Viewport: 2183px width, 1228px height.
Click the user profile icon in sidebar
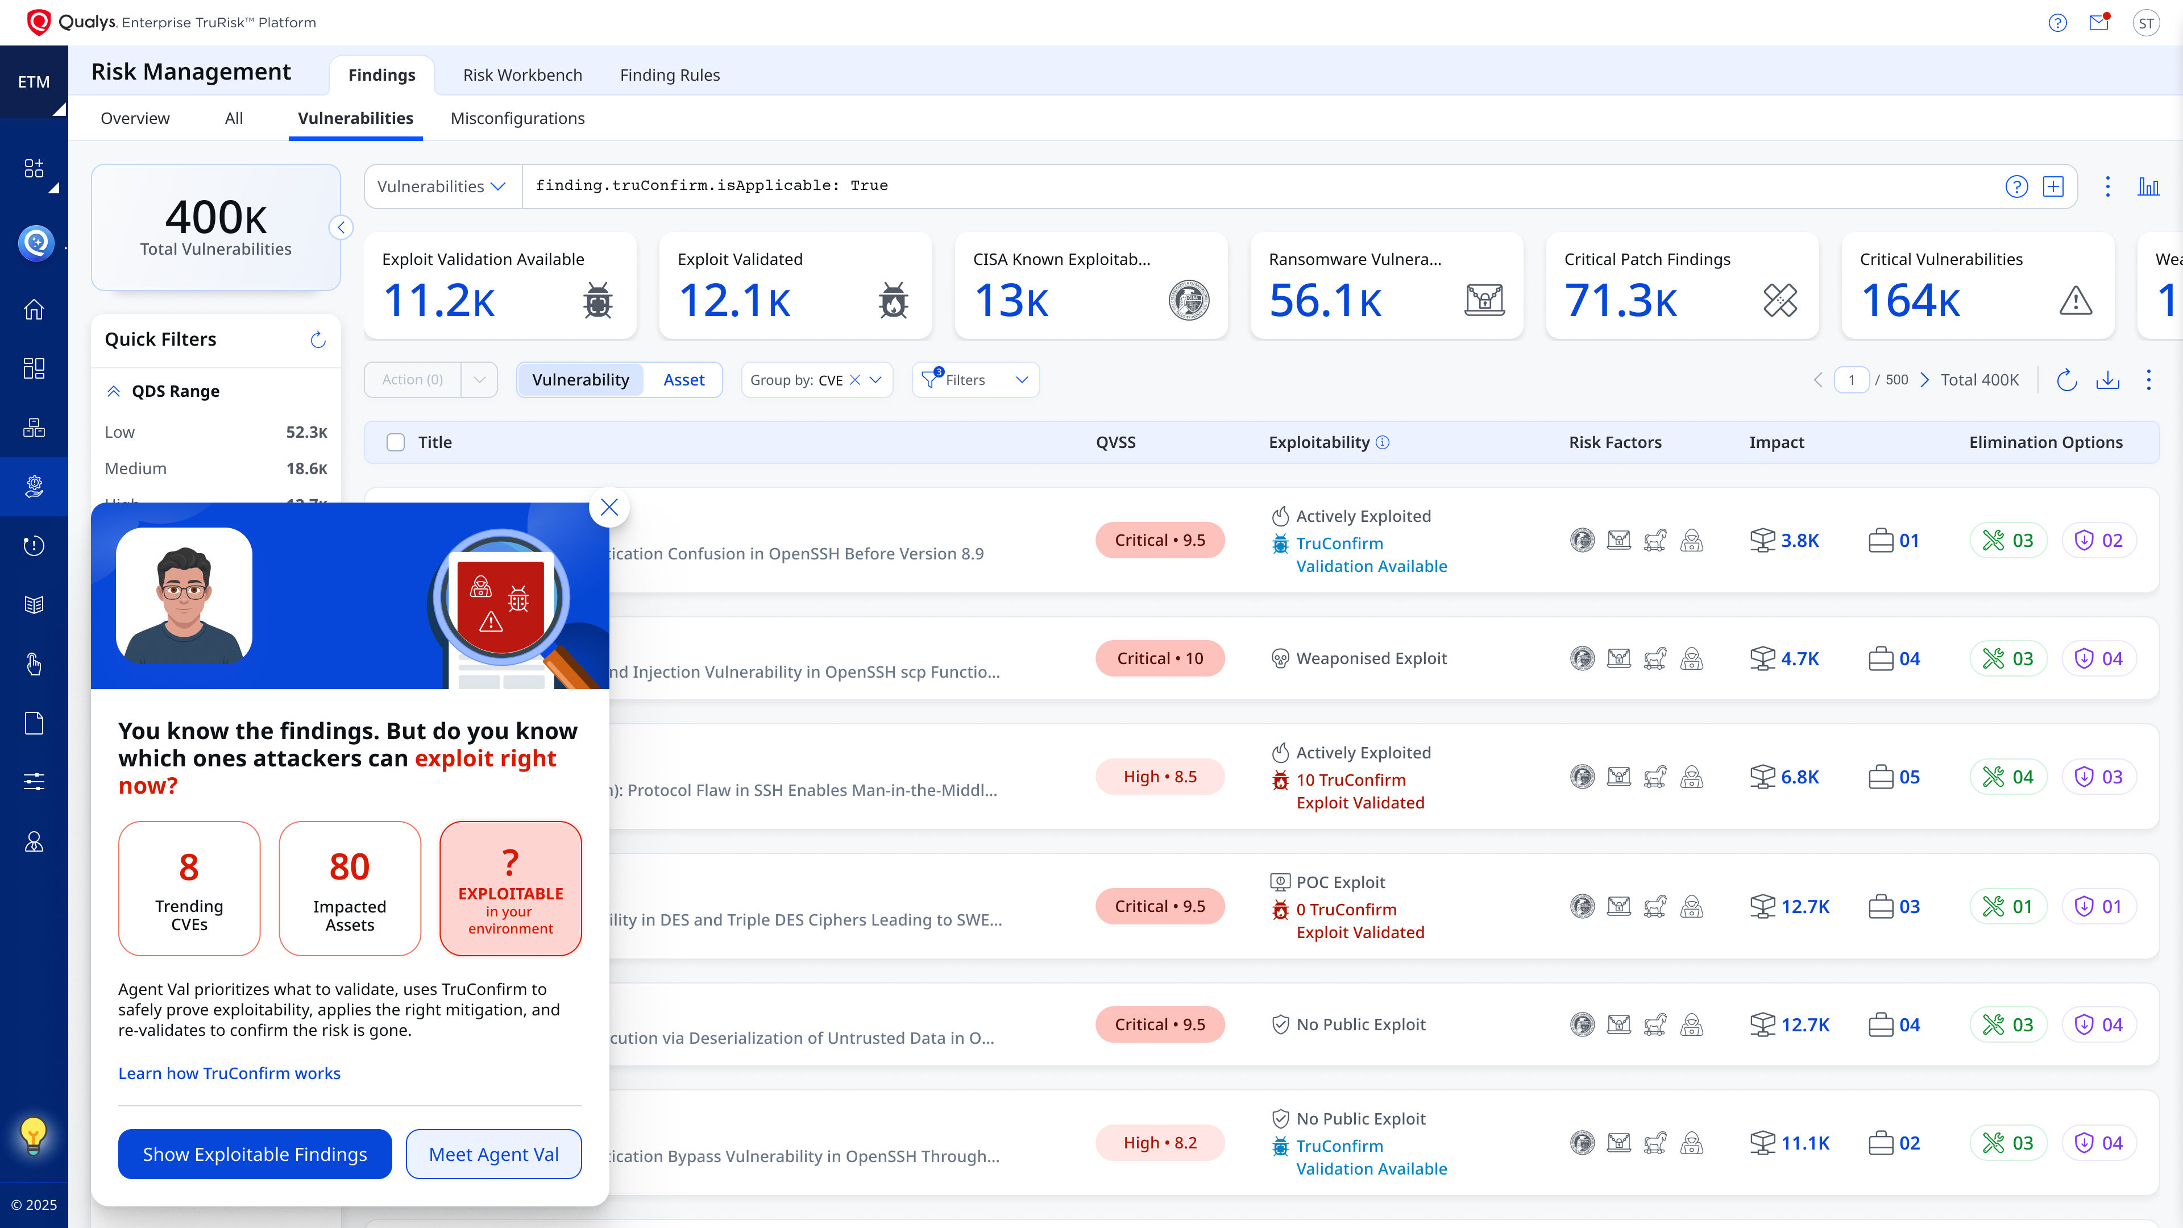pos(34,841)
